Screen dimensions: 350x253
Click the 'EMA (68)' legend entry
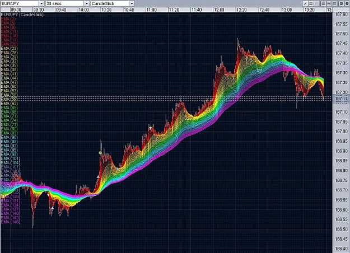pos(9,112)
